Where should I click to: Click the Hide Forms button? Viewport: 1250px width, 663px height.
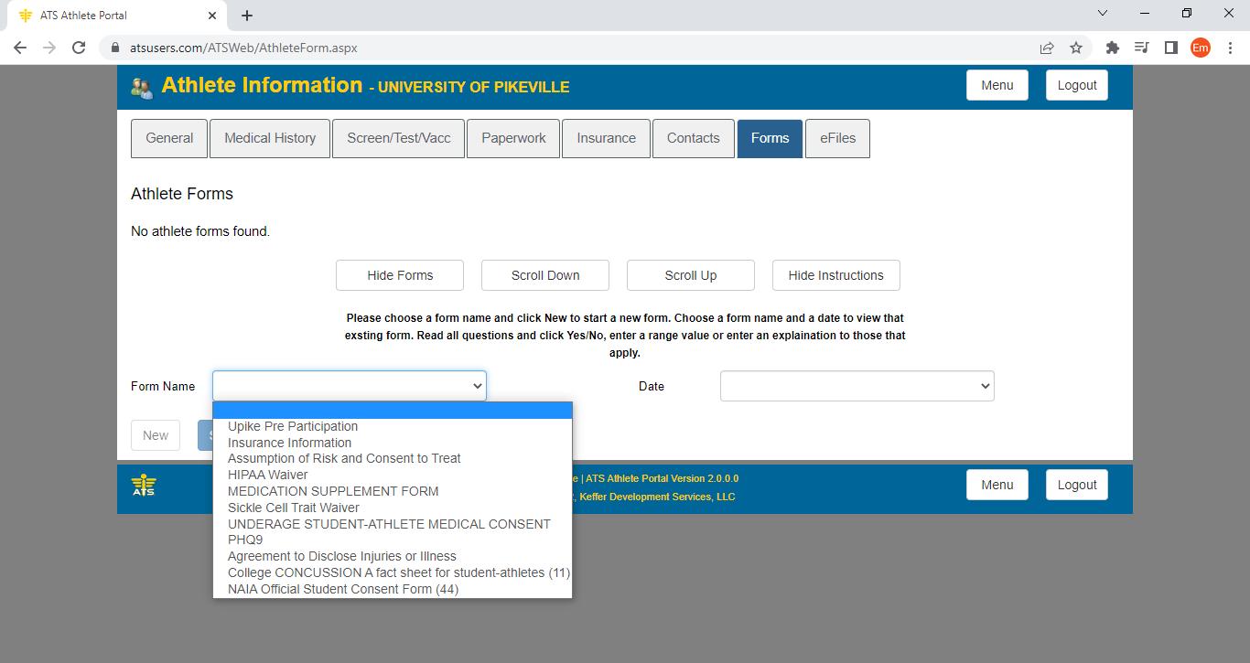click(x=400, y=275)
